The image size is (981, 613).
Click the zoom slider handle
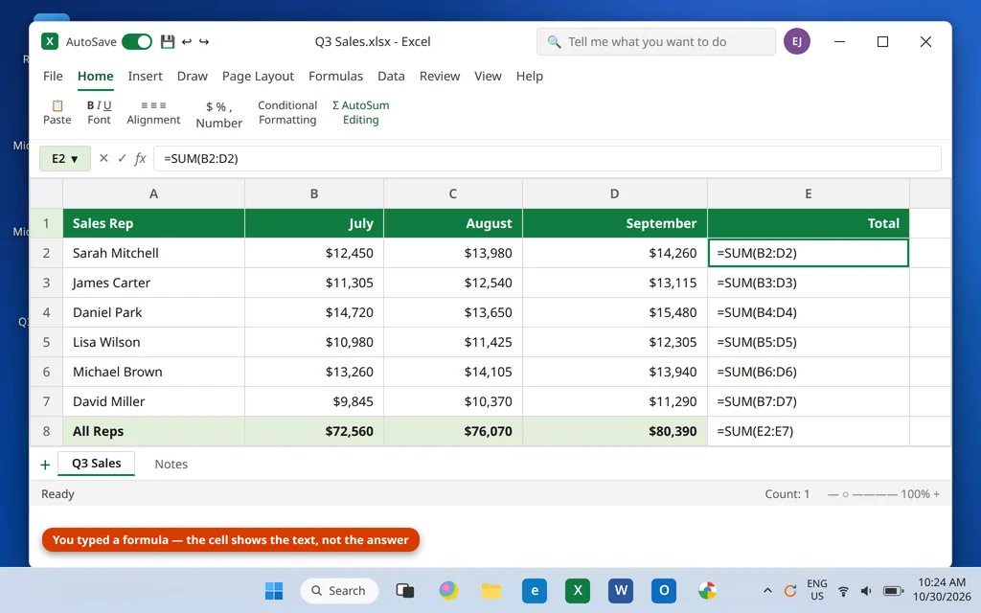[845, 494]
